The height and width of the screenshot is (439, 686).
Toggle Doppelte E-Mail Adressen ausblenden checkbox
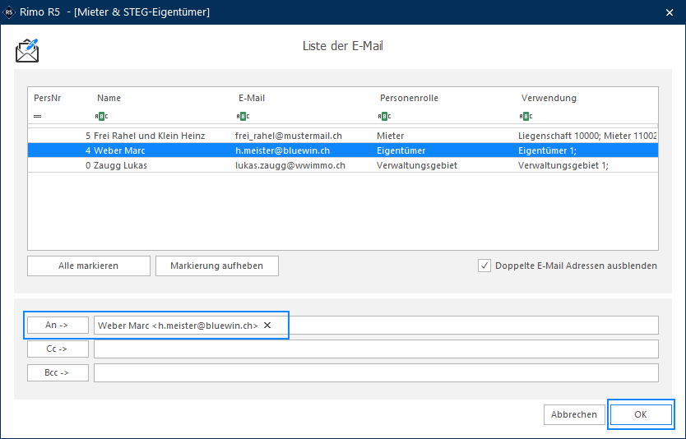tap(484, 266)
